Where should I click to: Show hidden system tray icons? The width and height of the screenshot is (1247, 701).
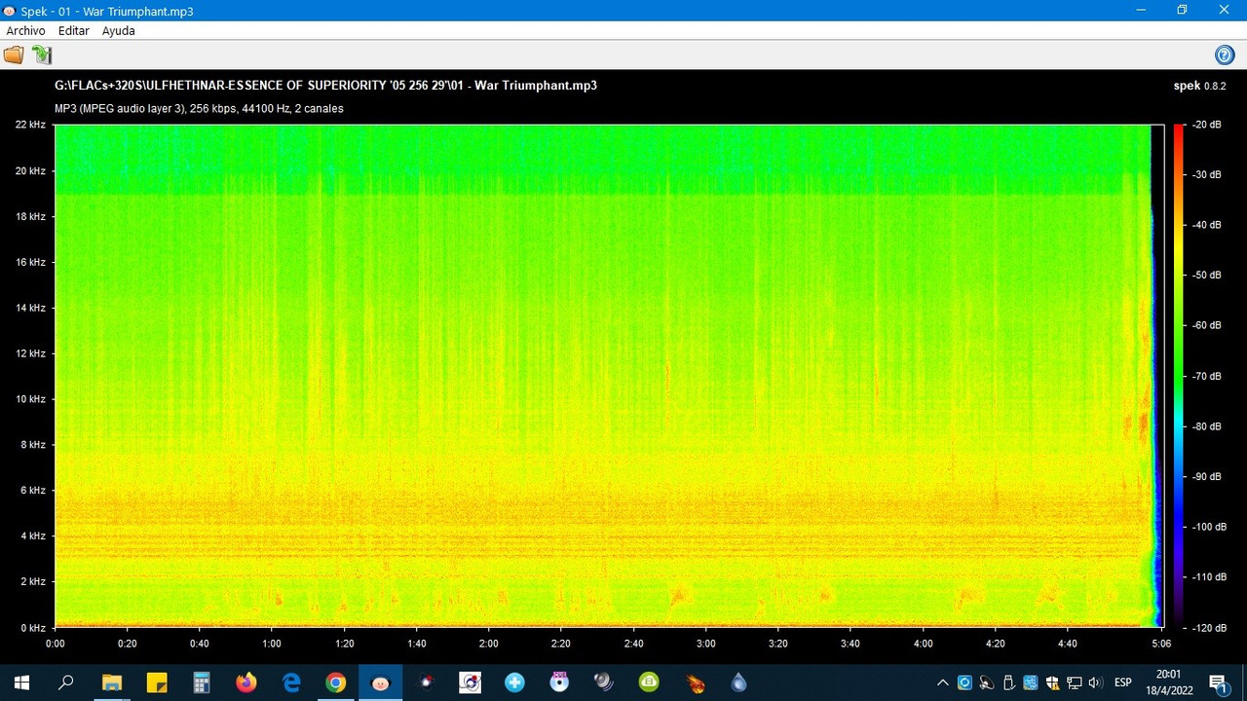(x=942, y=683)
